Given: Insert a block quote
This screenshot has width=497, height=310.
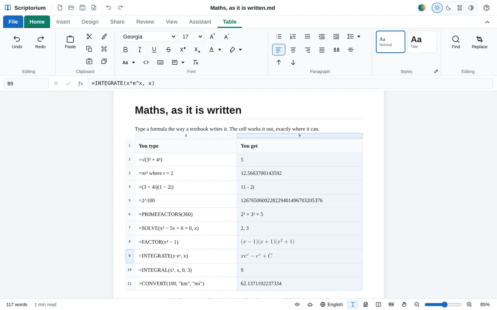Looking at the screenshot, I should 336,50.
